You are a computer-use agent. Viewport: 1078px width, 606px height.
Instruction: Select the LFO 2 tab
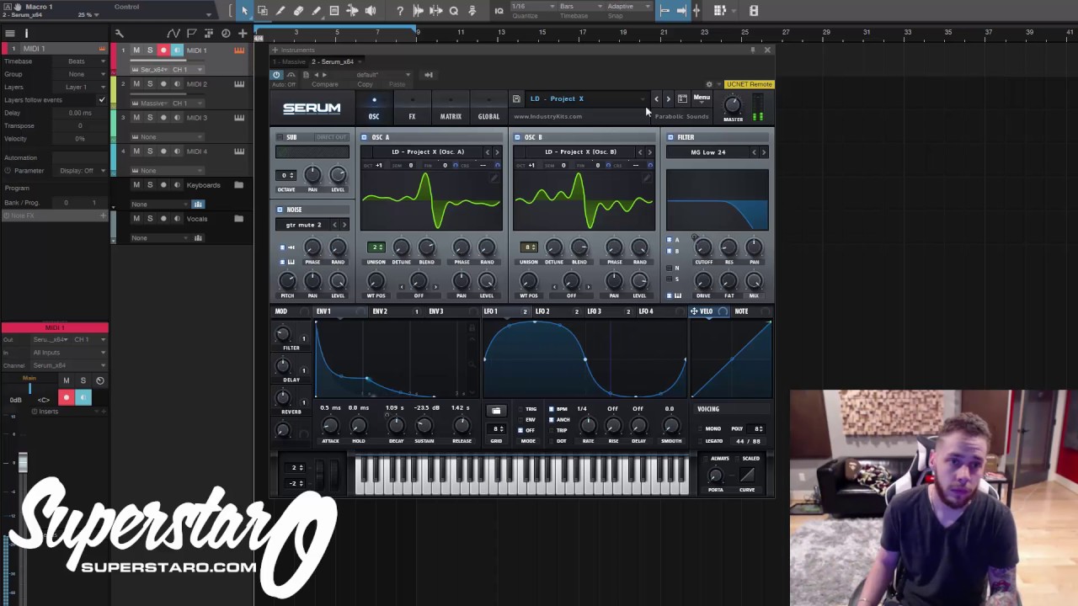tap(542, 311)
